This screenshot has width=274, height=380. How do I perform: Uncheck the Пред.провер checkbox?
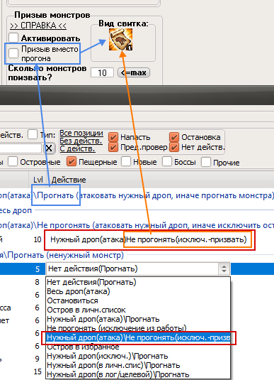(113, 147)
